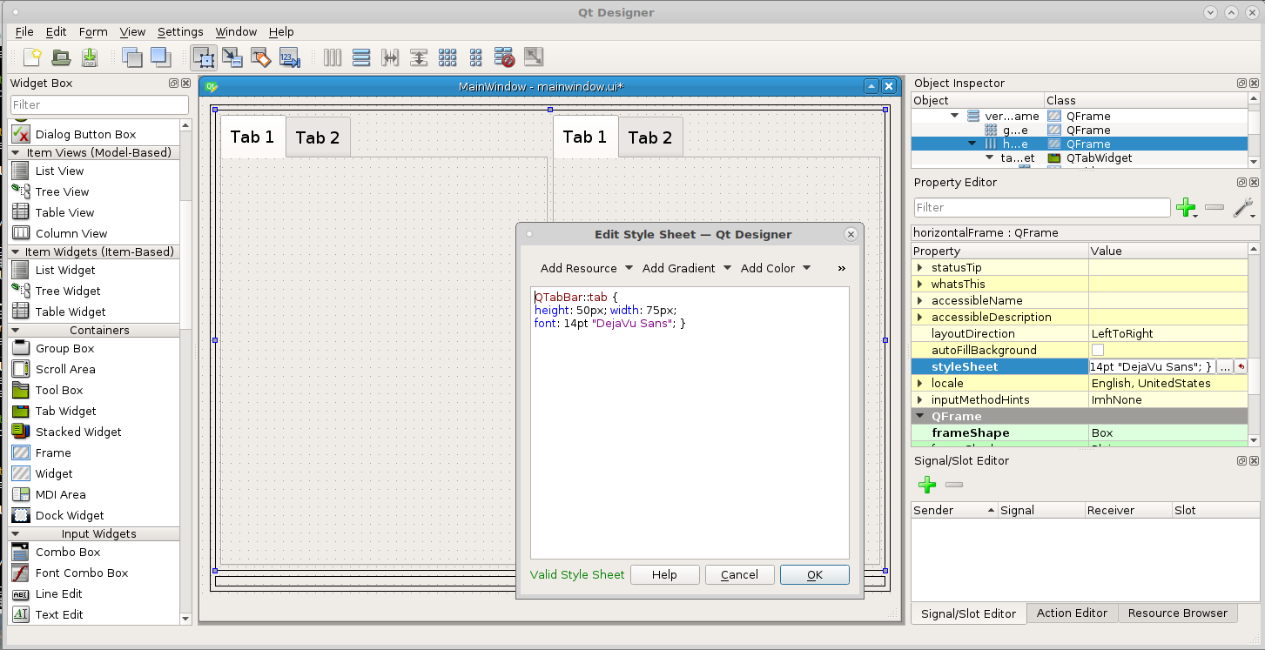Image resolution: width=1265 pixels, height=650 pixels.
Task: Expand the accessibleDescription property
Action: point(920,317)
